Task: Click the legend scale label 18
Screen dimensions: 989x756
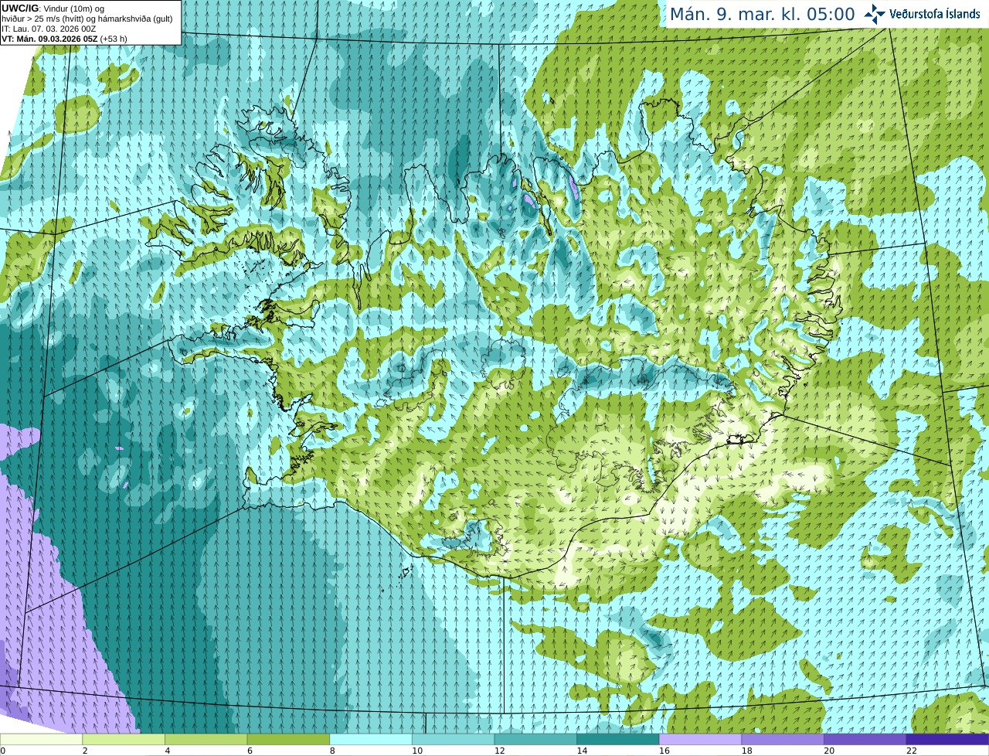Action: pos(746,751)
